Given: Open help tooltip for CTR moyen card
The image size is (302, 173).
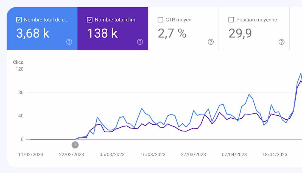Looking at the screenshot, I should click(211, 42).
